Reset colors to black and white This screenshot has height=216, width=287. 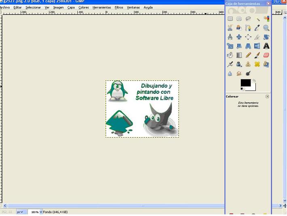[242, 89]
